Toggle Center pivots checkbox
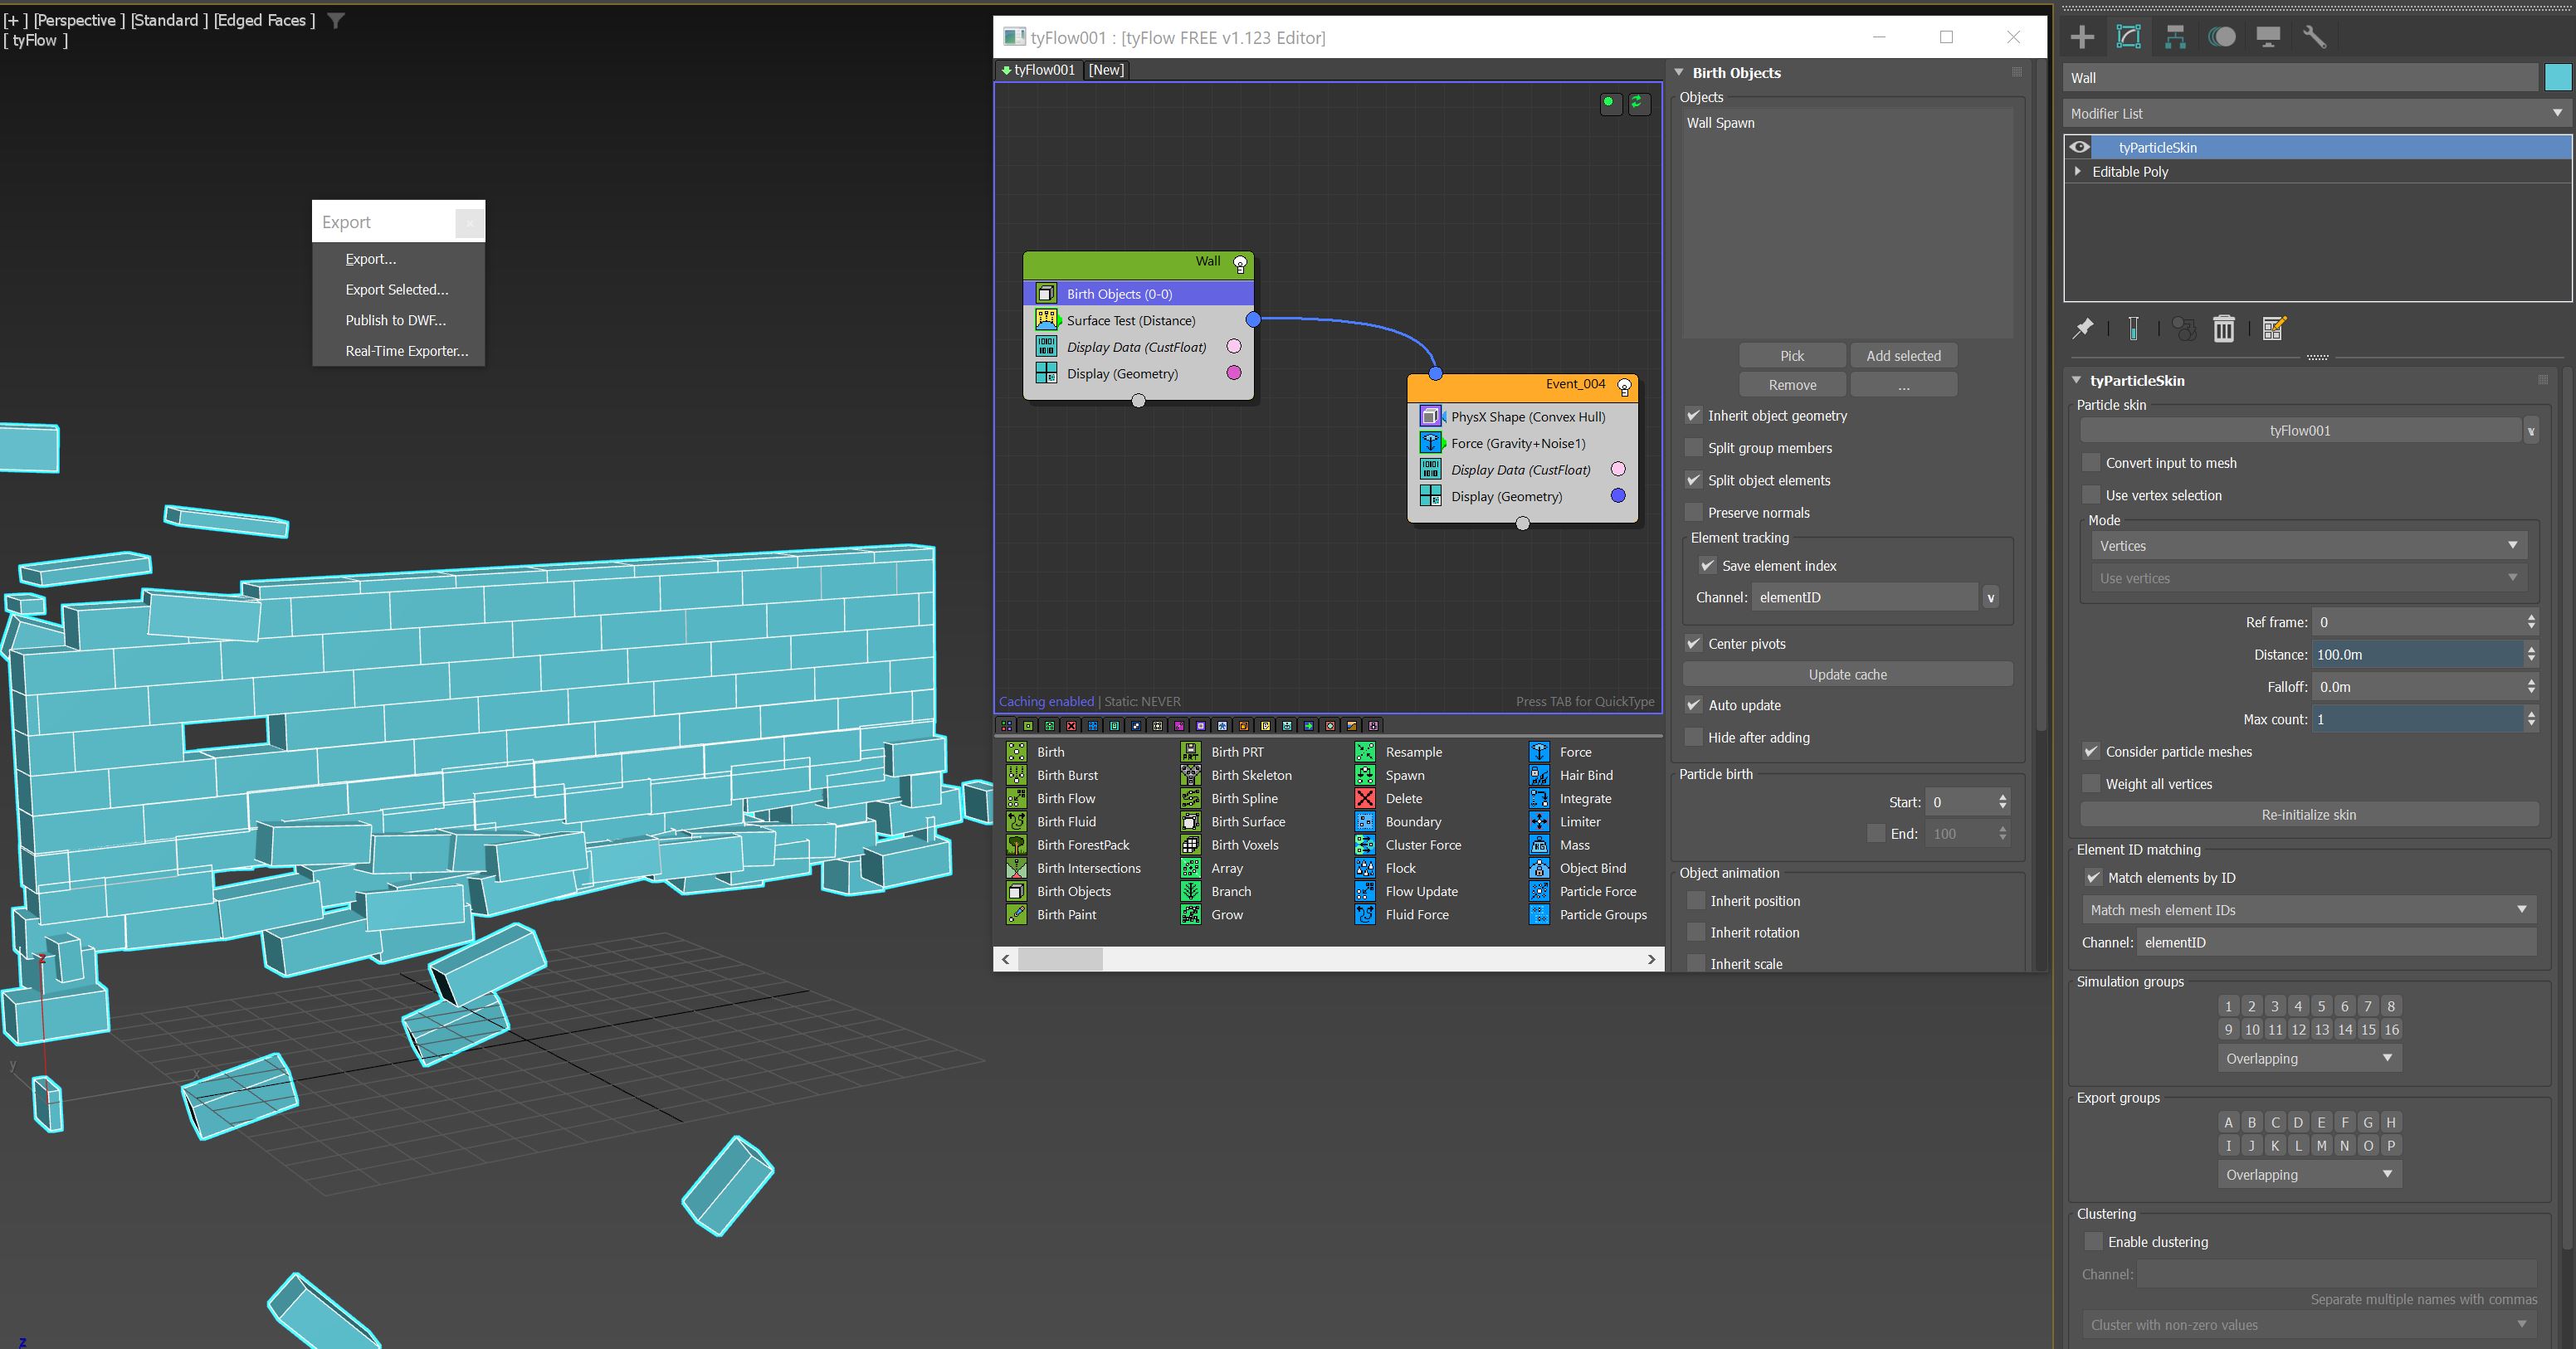 (x=1693, y=643)
